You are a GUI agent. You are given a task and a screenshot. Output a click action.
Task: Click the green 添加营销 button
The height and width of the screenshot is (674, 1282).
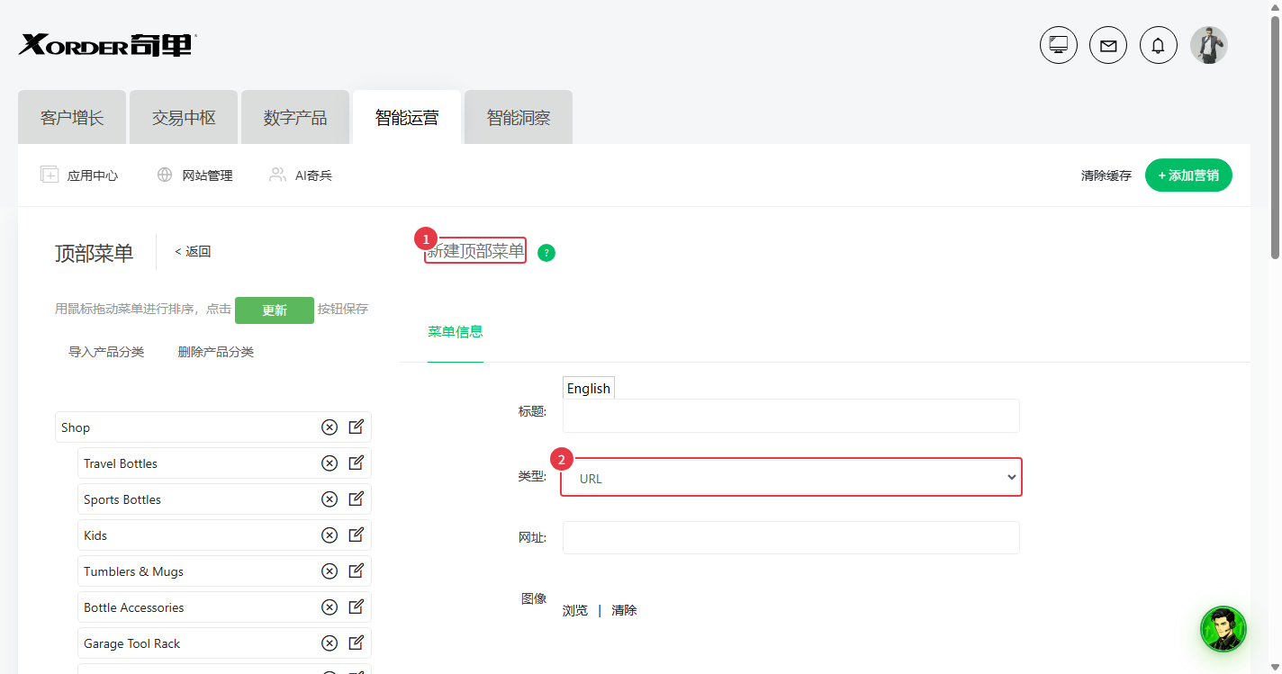[1188, 175]
